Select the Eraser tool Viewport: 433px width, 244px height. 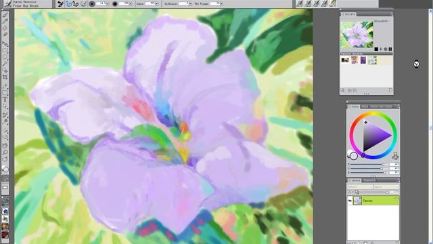pyautogui.click(x=5, y=35)
